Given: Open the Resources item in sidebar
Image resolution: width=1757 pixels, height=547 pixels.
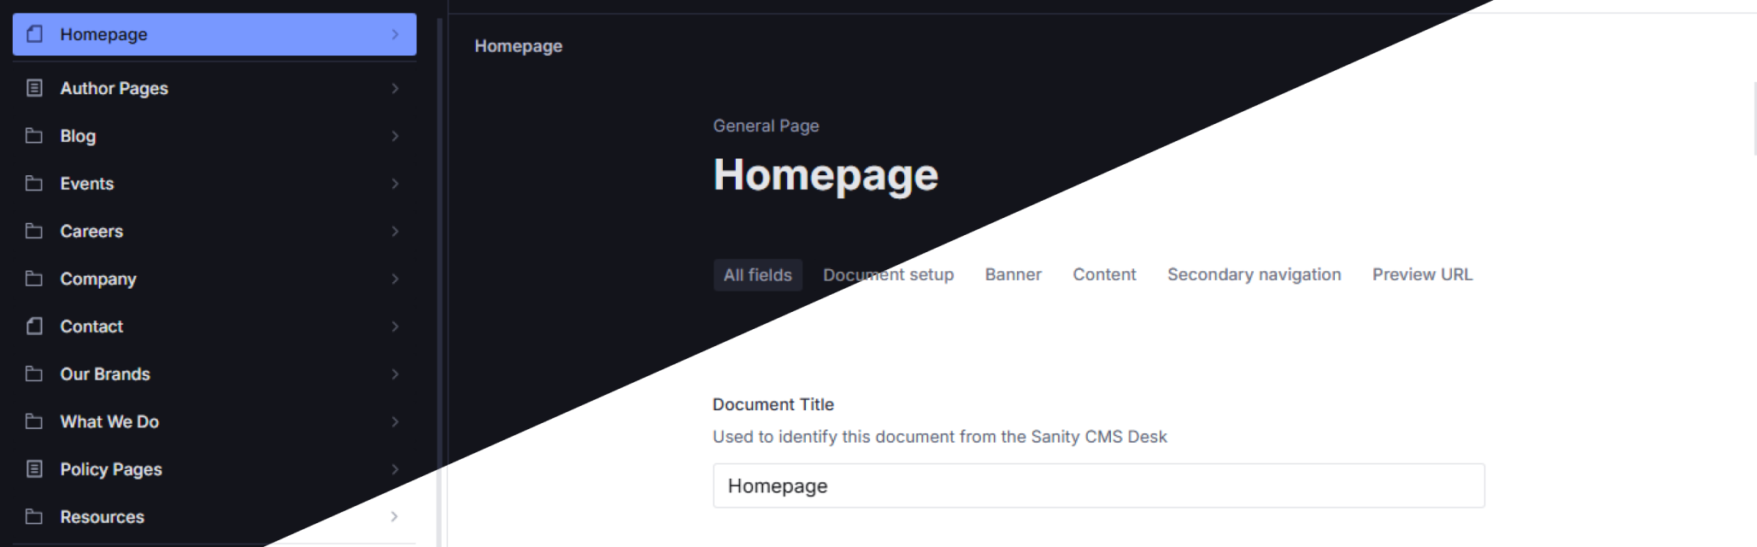Looking at the screenshot, I should 102,516.
